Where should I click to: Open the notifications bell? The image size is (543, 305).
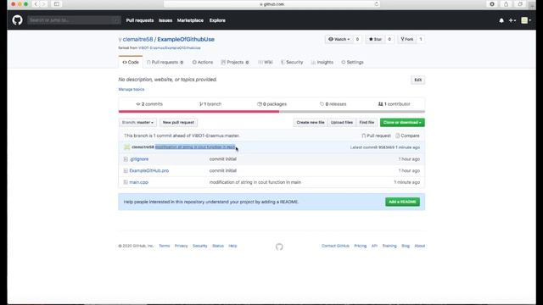[501, 20]
